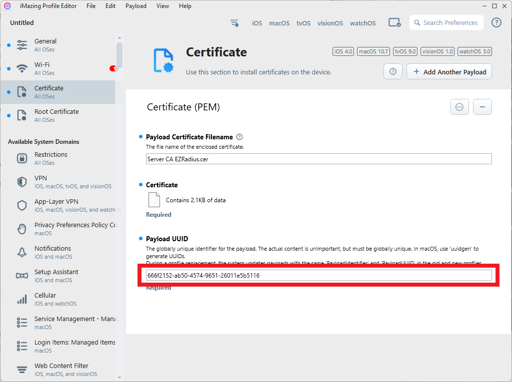The width and height of the screenshot is (512, 382).
Task: Click the Service Management list icon
Action: coord(22,323)
